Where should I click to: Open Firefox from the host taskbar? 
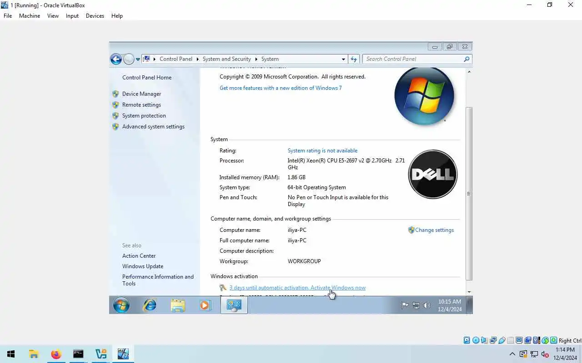point(56,354)
